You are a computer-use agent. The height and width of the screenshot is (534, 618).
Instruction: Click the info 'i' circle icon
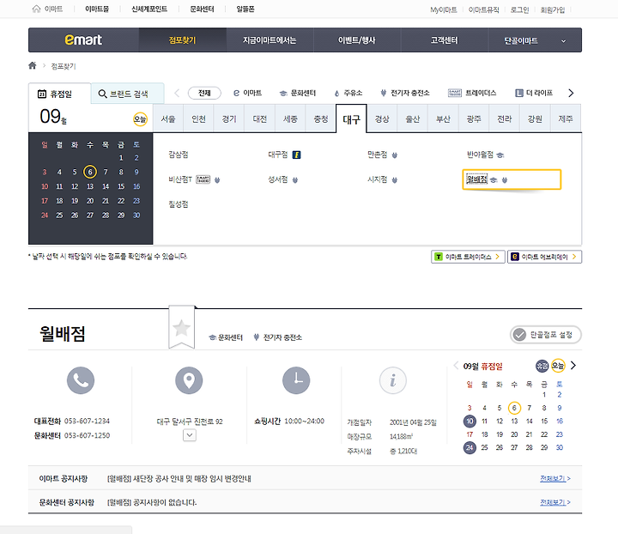[393, 380]
